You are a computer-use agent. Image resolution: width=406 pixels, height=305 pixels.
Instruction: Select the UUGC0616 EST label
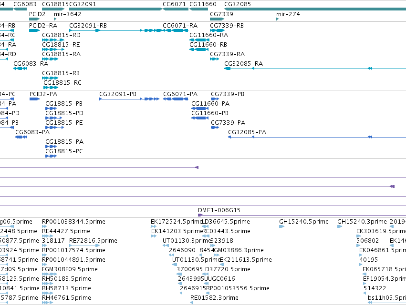point(219,279)
